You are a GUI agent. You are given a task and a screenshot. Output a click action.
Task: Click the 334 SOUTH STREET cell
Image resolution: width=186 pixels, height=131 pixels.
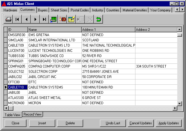(x=156, y=66)
